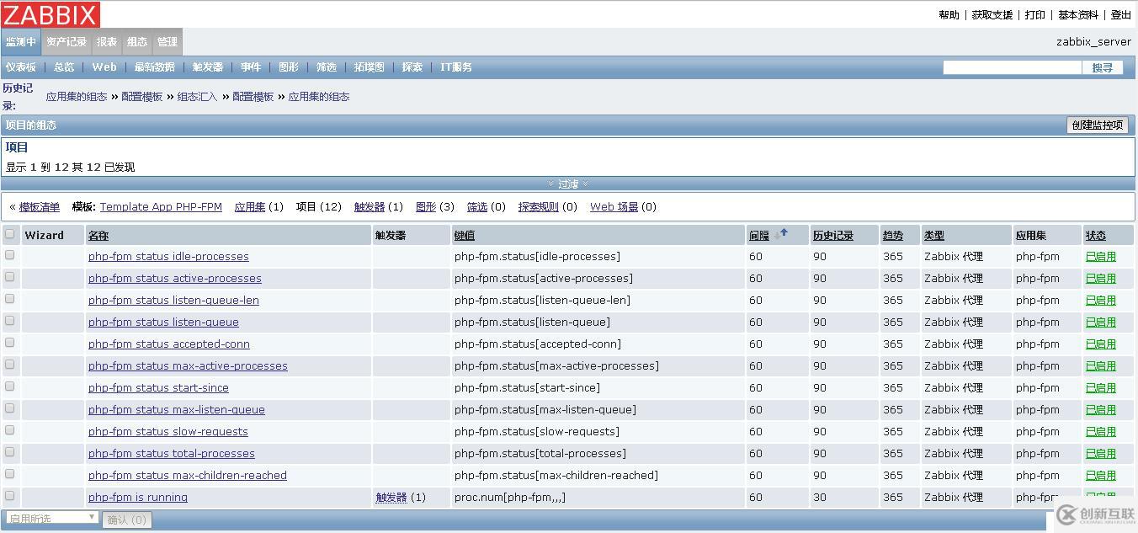Screen dimensions: 1138x533
Task: Go to Web submenu
Action: (x=104, y=67)
